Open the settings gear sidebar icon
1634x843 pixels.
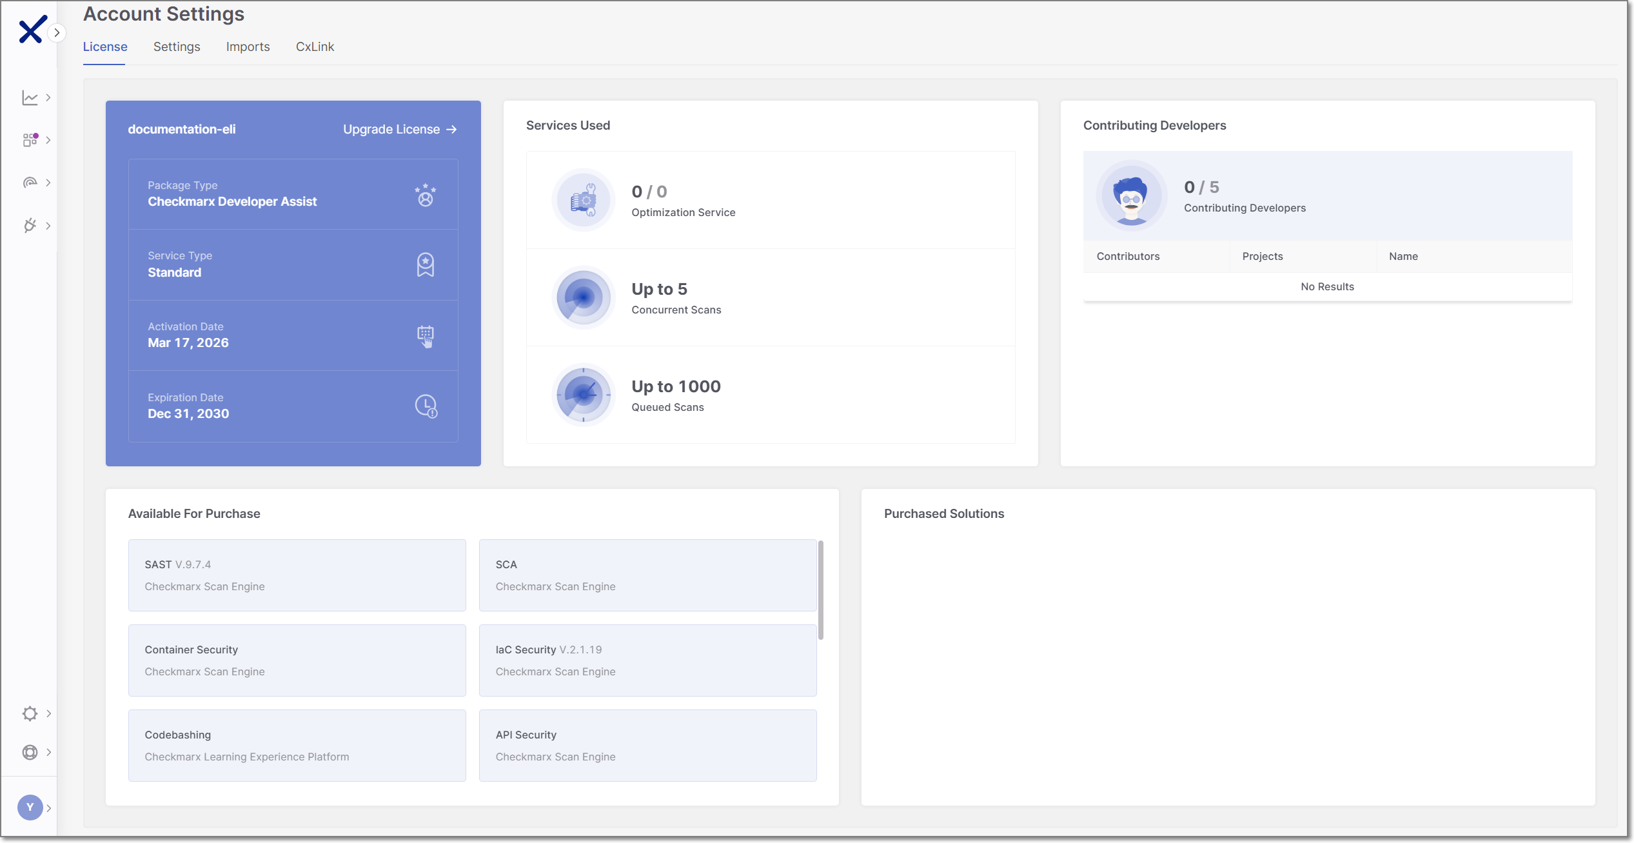(x=30, y=713)
